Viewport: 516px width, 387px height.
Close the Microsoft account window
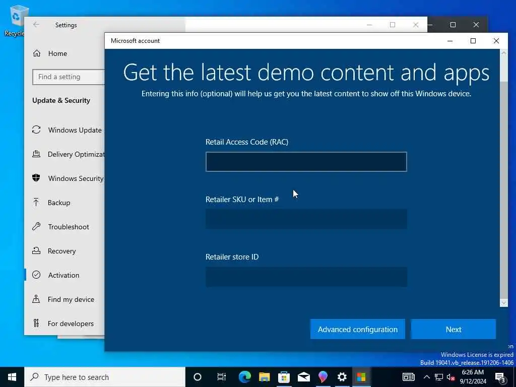point(496,41)
